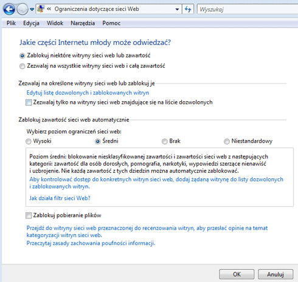Open the Plik menu
The height and width of the screenshot is (282, 298).
tap(11, 23)
